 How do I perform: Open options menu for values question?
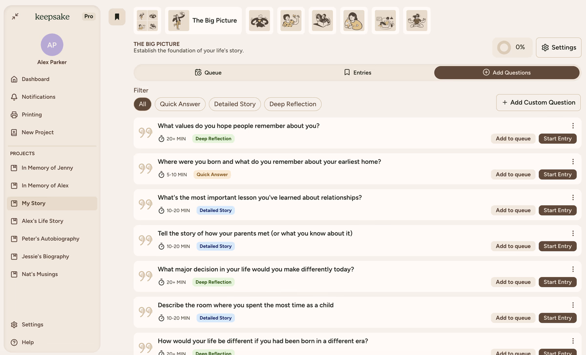[573, 126]
